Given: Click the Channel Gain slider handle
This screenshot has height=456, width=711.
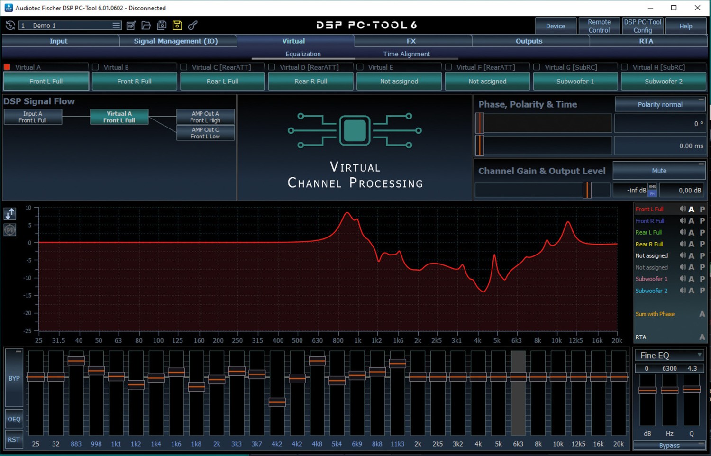Looking at the screenshot, I should 587,190.
